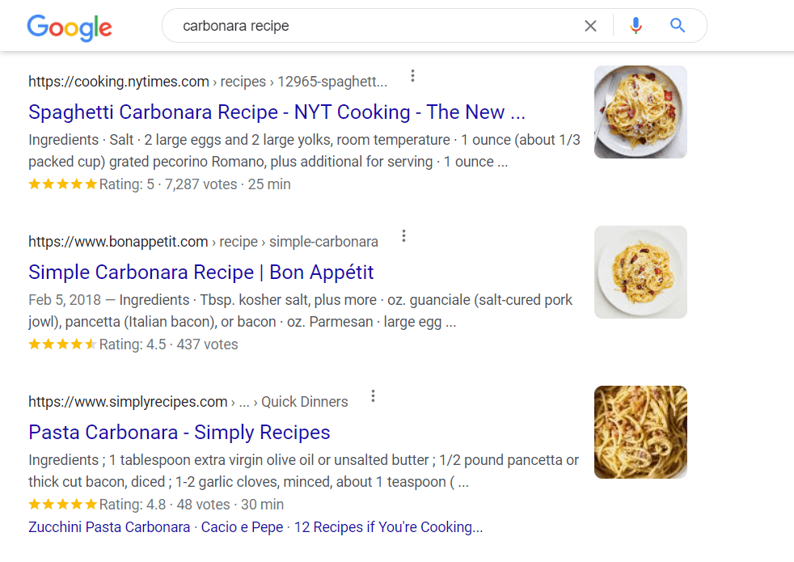This screenshot has height=562, width=794.
Task: Visit Pasta Carbonara on Simply Recipes
Action: pos(179,433)
